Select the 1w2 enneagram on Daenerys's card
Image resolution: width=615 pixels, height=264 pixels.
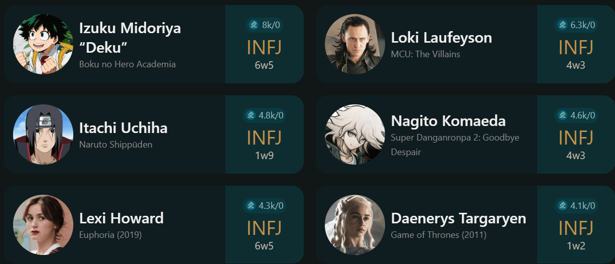[576, 246]
